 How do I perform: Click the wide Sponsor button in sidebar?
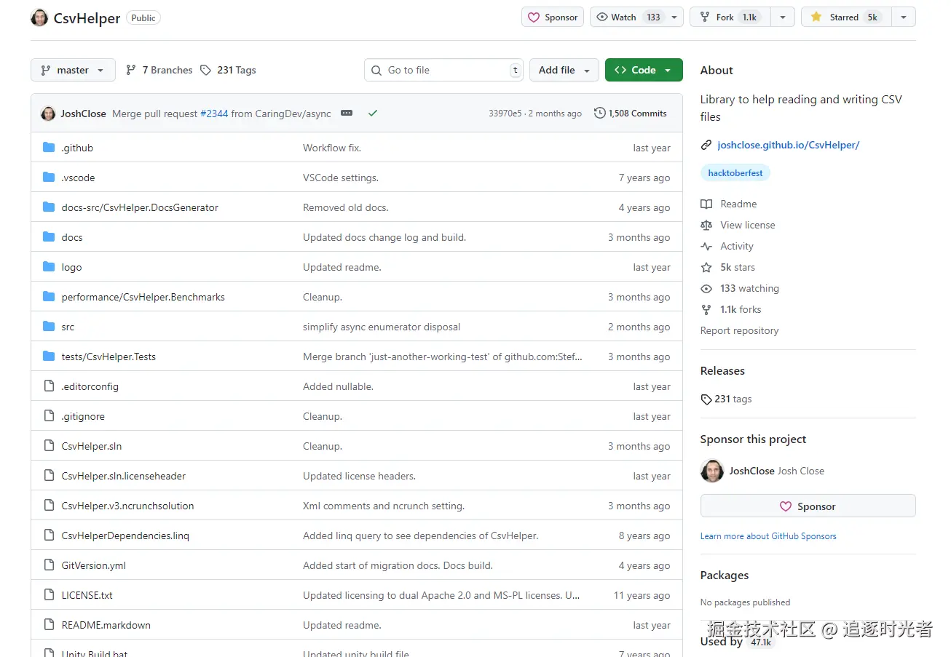click(808, 506)
